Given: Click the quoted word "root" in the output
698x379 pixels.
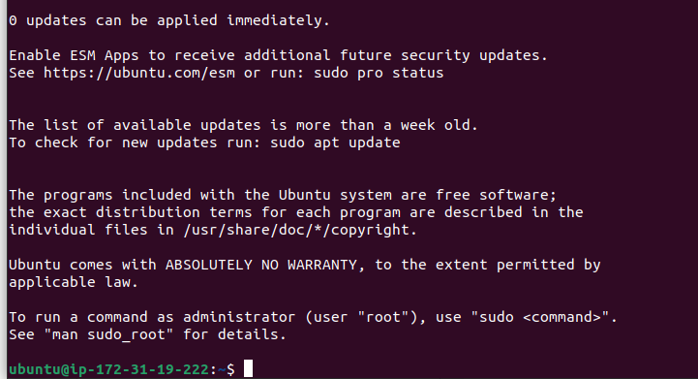Looking at the screenshot, I should pyautogui.click(x=382, y=317).
